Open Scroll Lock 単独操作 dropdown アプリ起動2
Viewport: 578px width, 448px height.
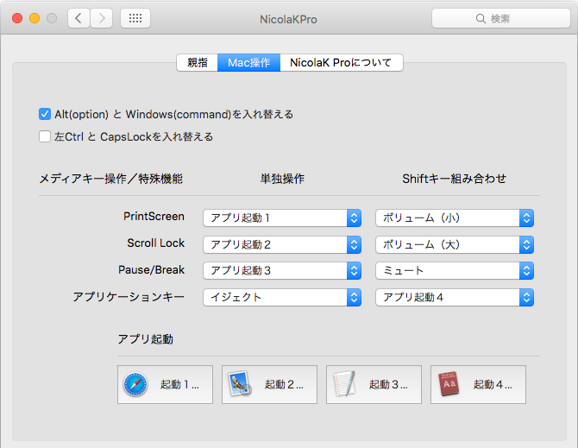pos(282,244)
